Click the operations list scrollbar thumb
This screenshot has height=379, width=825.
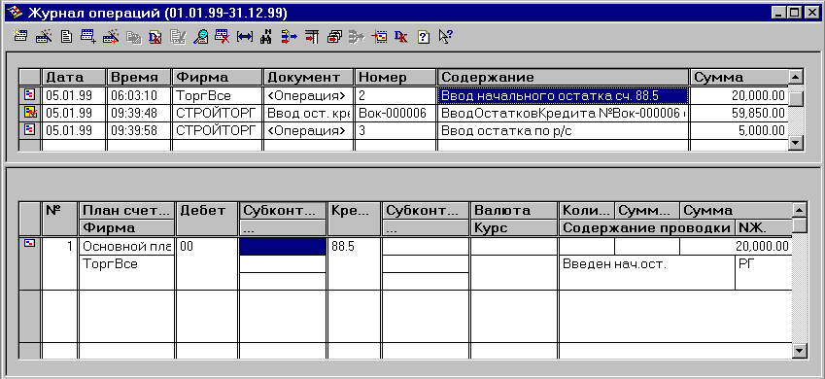pyautogui.click(x=796, y=98)
